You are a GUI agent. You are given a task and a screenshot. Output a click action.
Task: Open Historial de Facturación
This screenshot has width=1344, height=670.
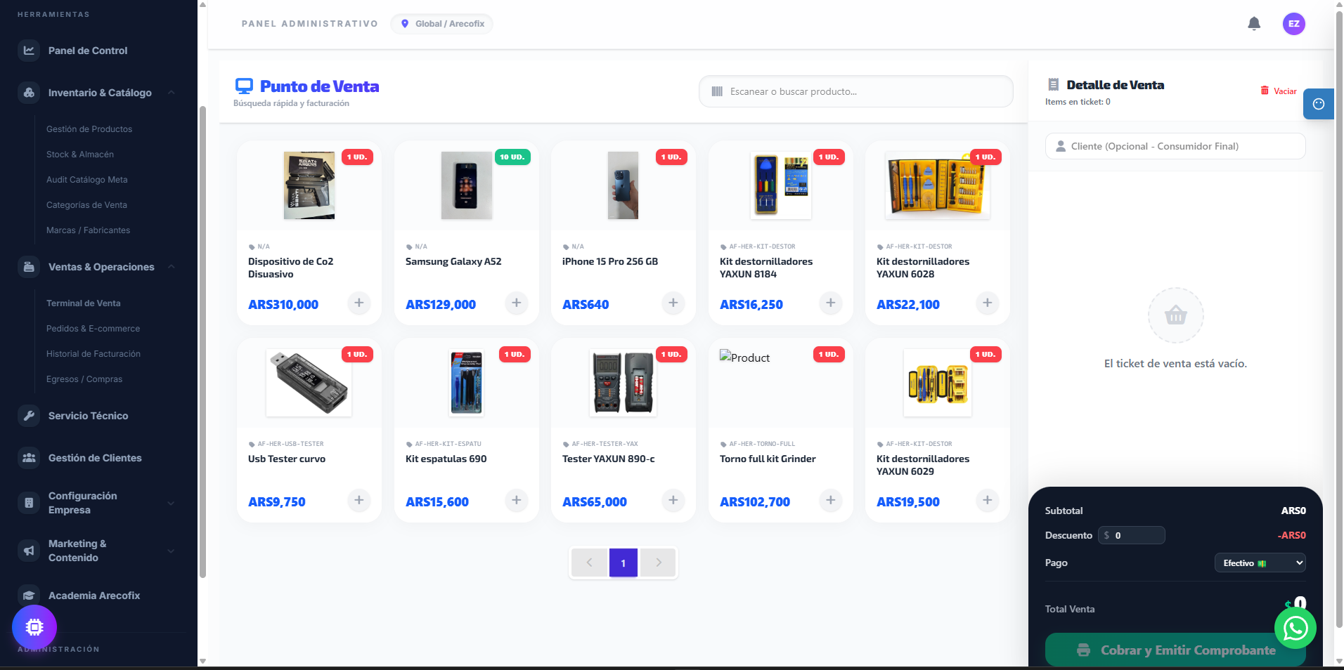93,354
